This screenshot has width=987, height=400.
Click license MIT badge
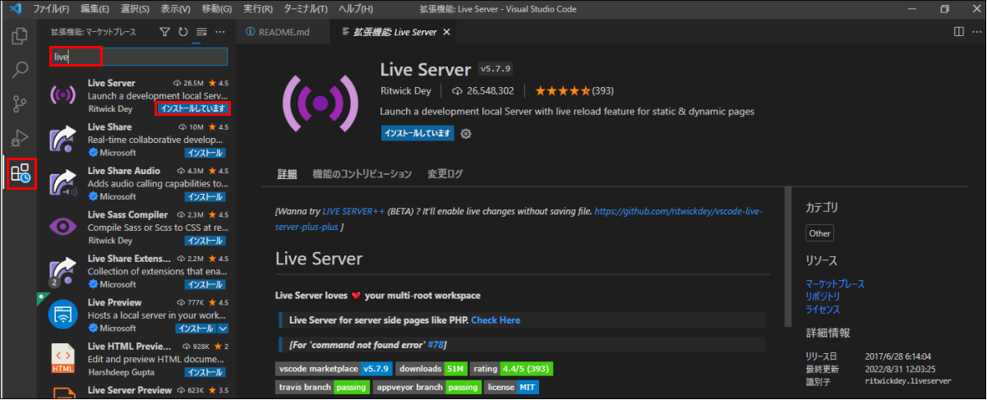coord(511,387)
